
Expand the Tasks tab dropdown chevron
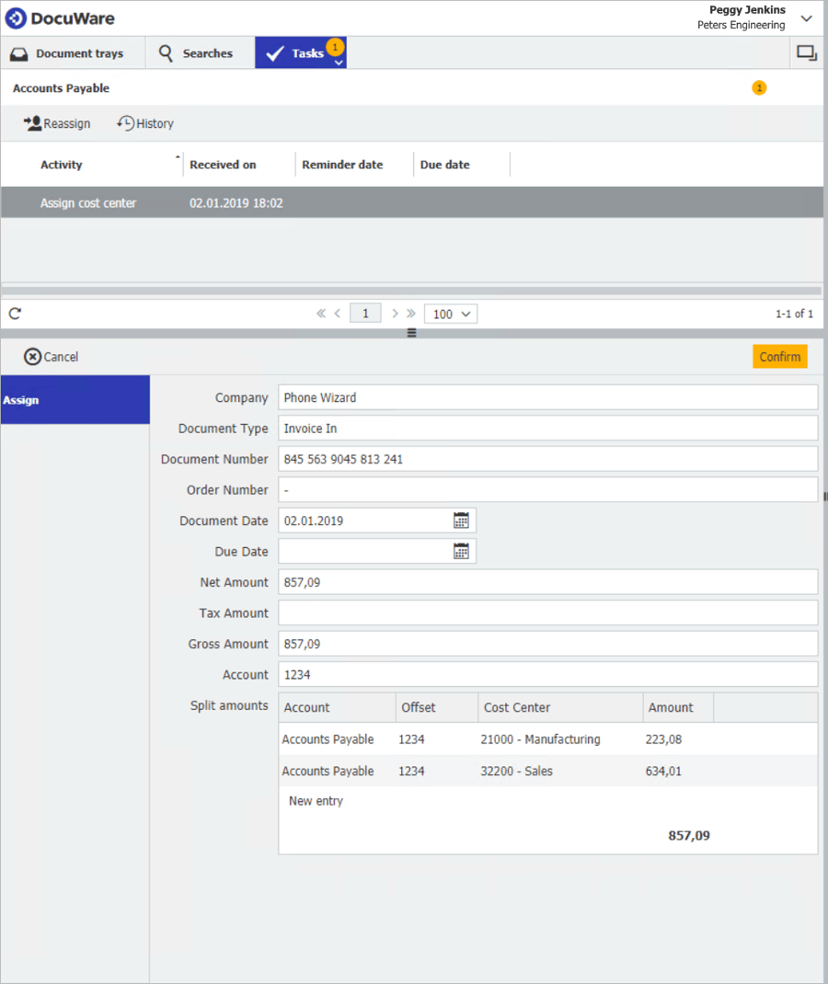click(x=339, y=63)
